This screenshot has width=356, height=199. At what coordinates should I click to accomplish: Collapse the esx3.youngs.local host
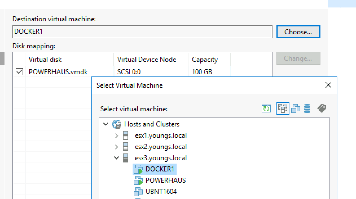click(117, 158)
